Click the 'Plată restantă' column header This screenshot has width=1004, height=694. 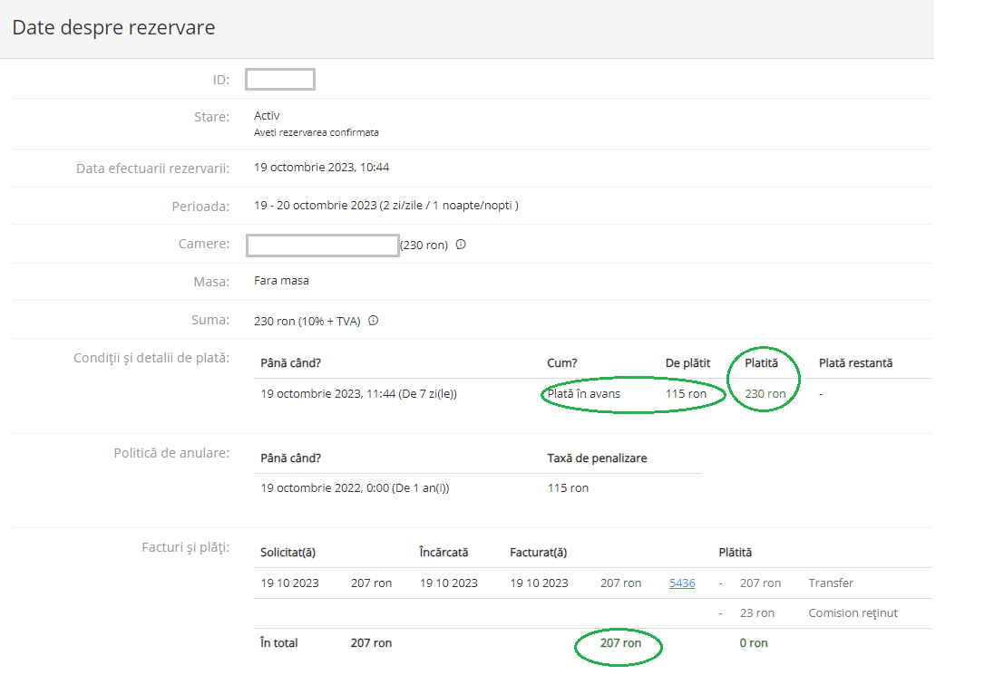(855, 363)
